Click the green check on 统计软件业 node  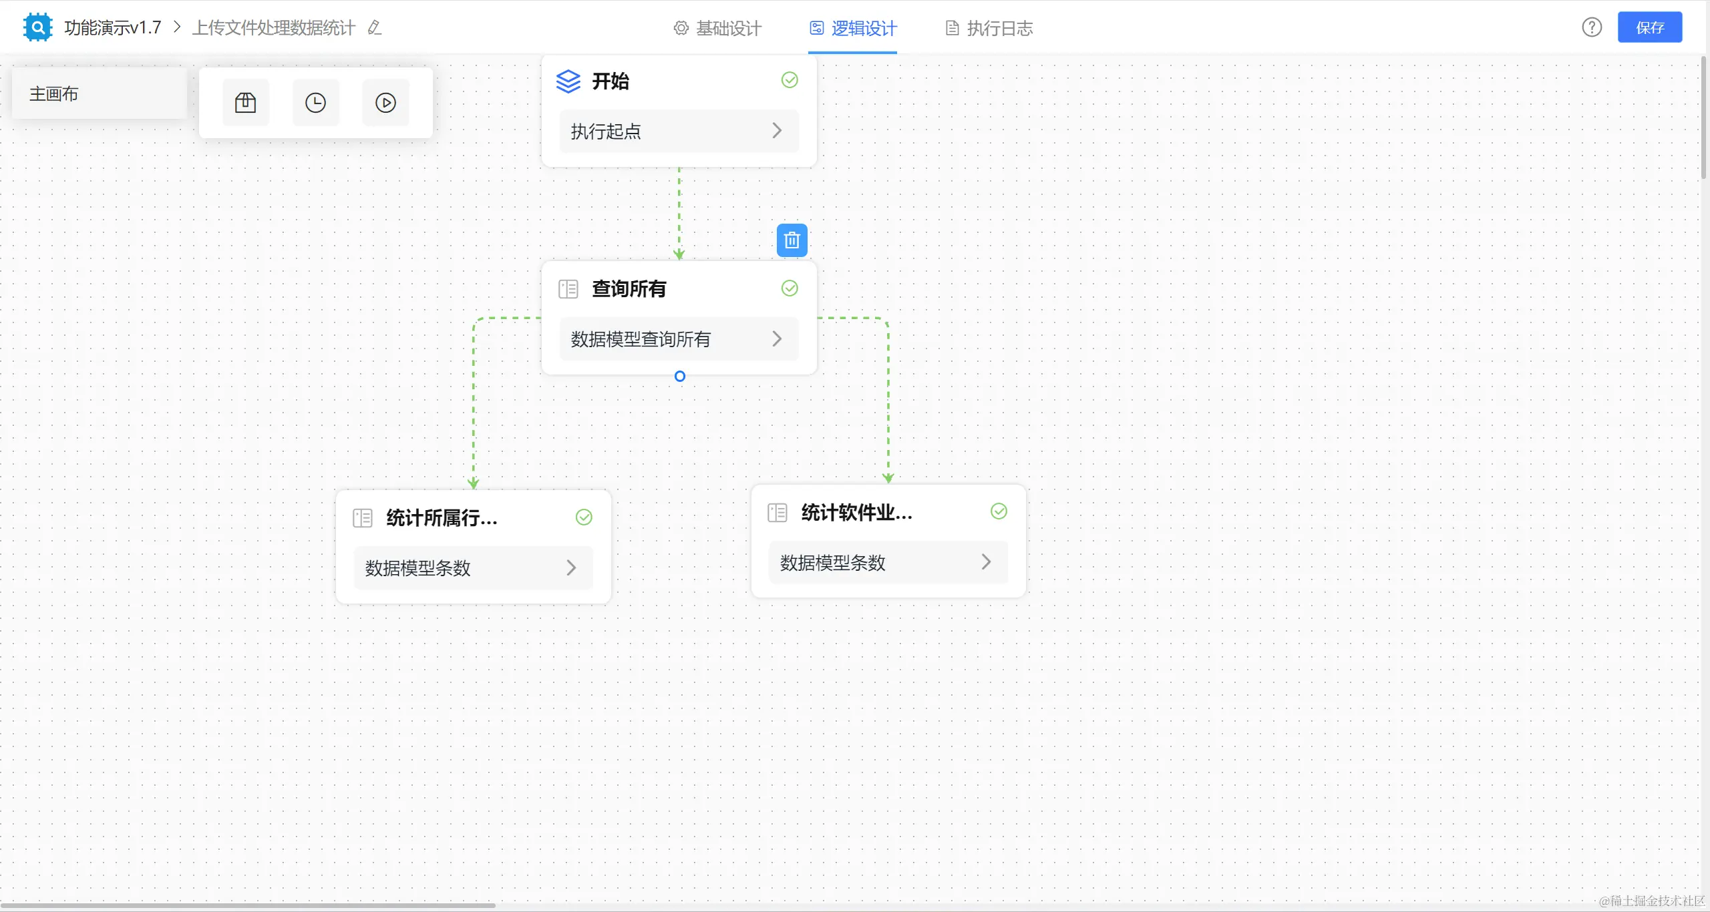point(999,511)
